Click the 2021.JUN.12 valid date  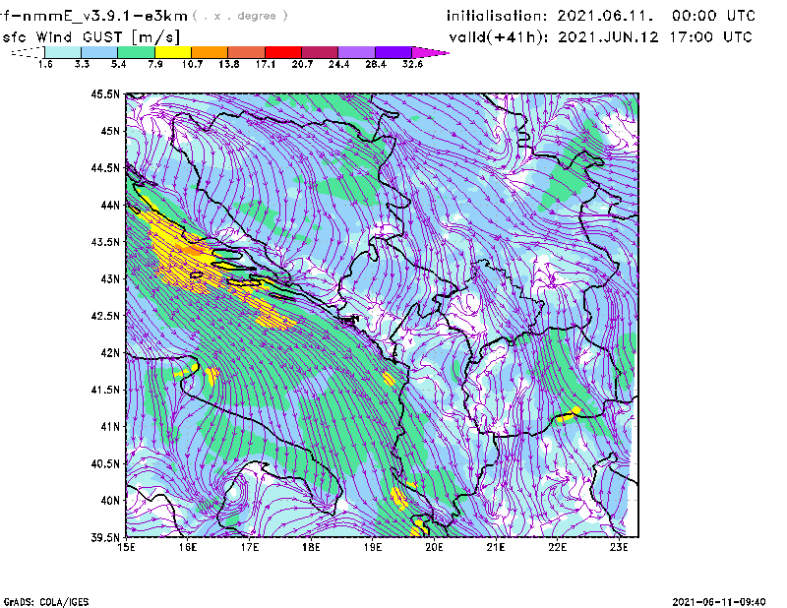608,37
